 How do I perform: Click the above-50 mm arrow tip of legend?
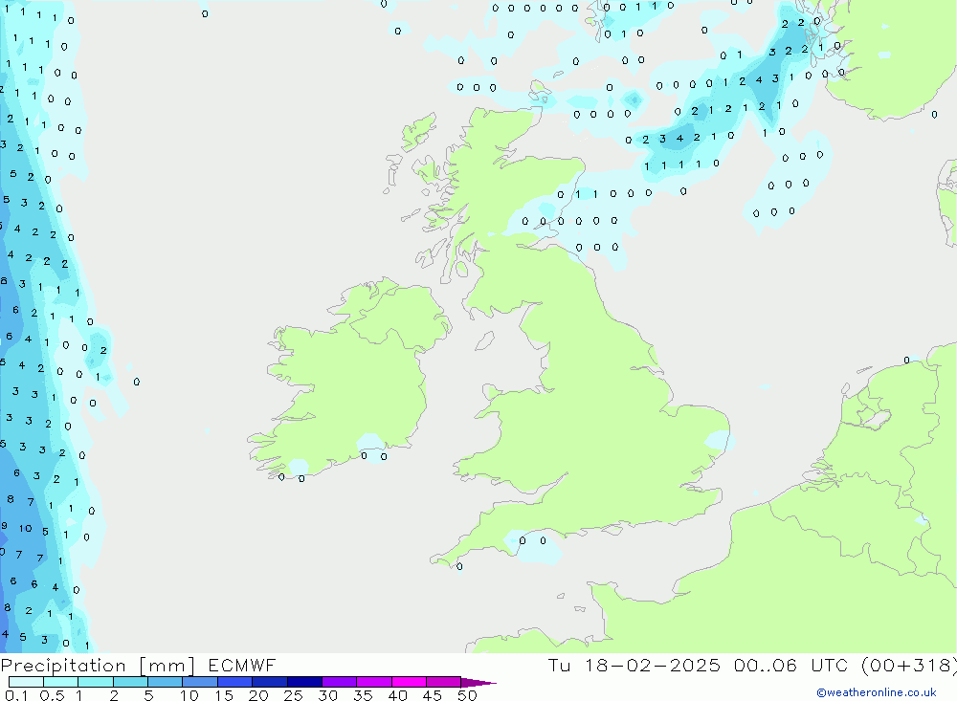pyautogui.click(x=478, y=683)
